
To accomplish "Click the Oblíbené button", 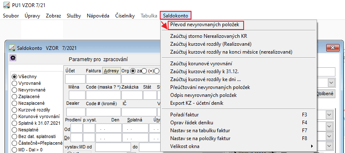I will [x=326, y=94].
